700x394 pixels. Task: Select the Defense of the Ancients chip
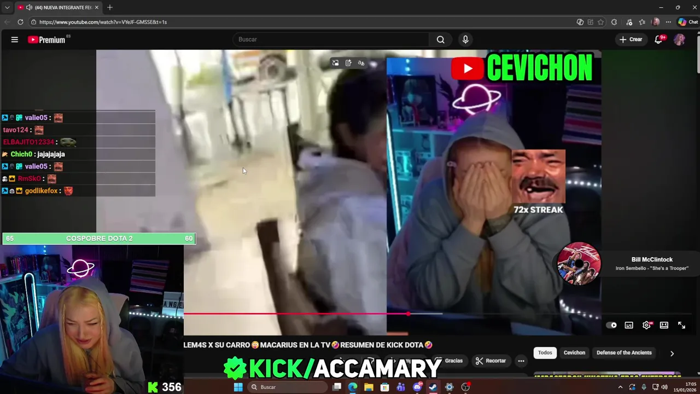[624, 353]
